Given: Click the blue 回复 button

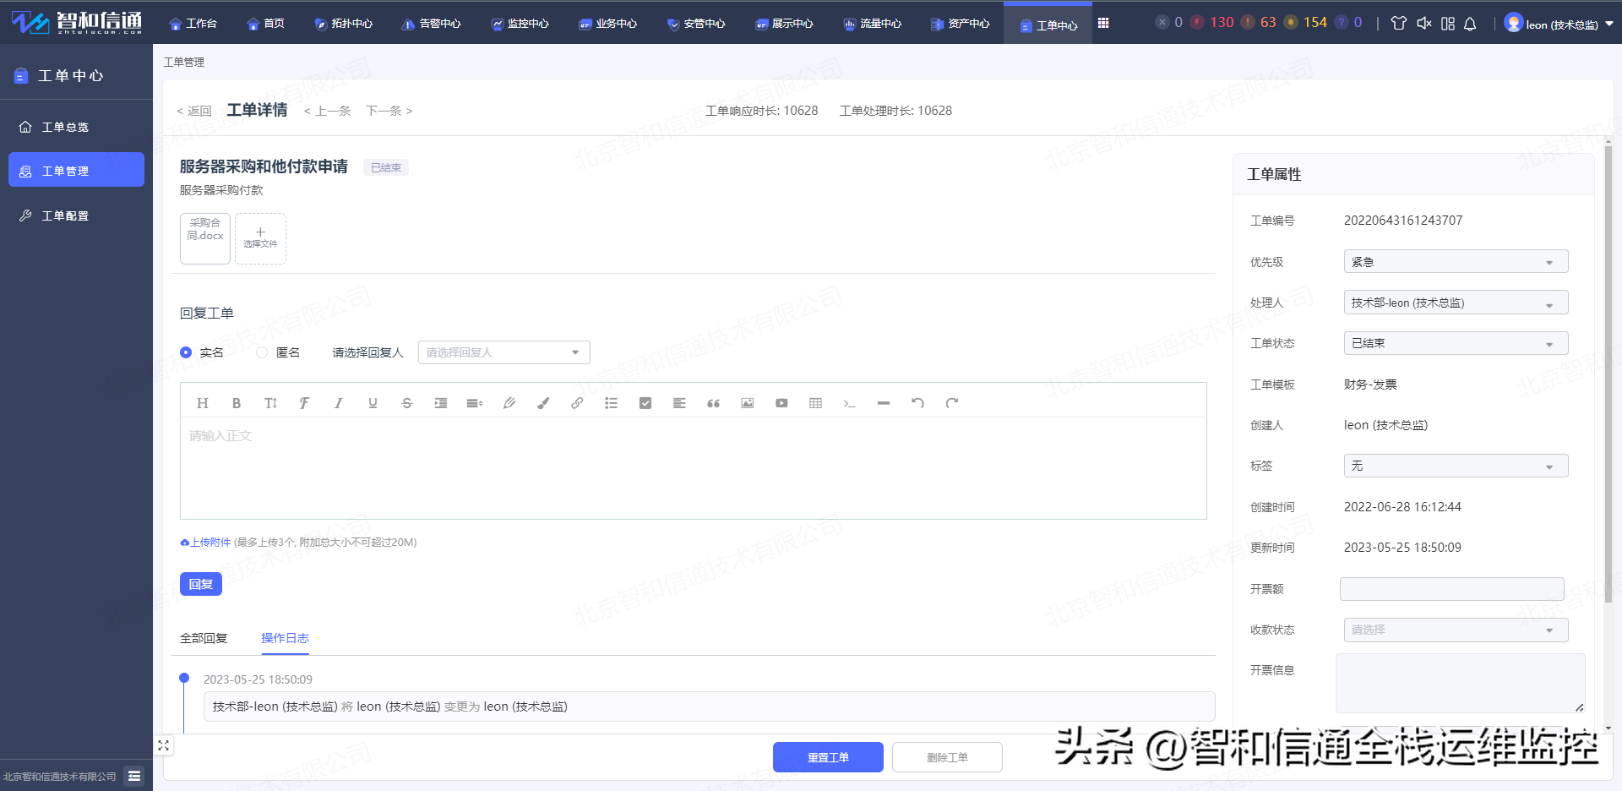Looking at the screenshot, I should [201, 584].
